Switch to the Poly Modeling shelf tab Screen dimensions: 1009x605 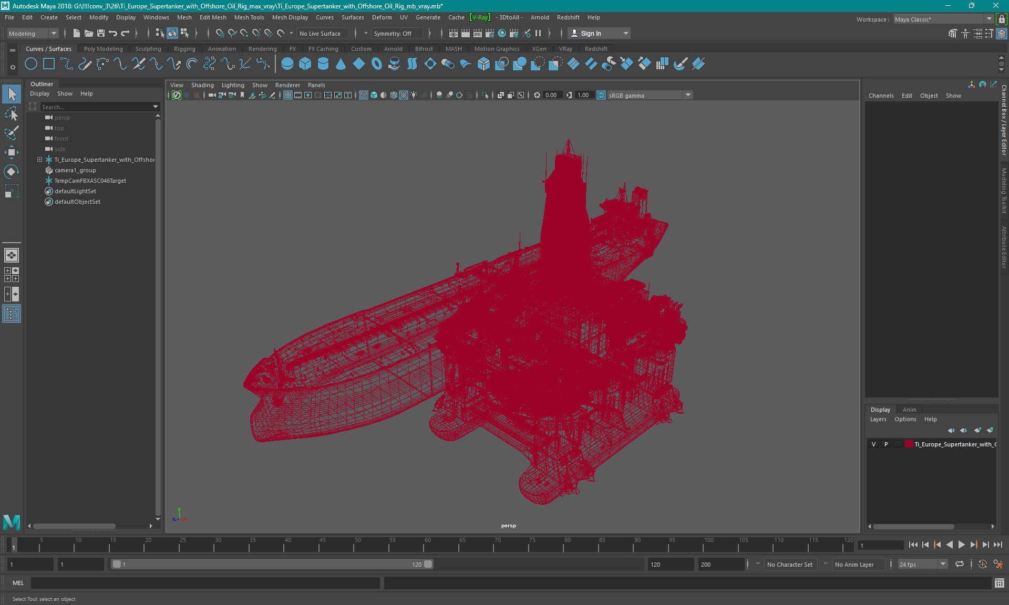(103, 49)
